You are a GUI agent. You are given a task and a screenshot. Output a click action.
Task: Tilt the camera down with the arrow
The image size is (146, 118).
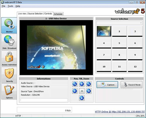click(82, 98)
